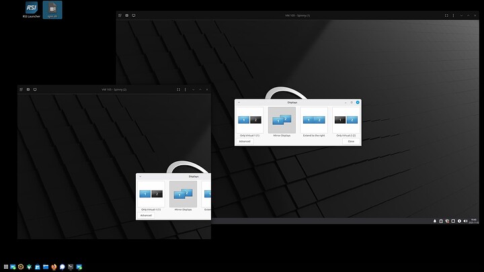Toggle fullscreen in Spinny (2) viewer window

pos(178,89)
